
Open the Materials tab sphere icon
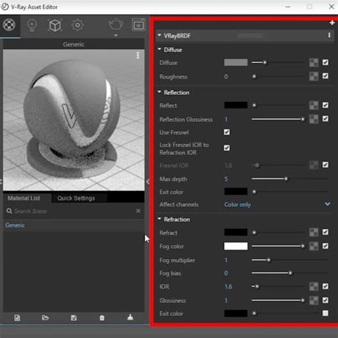9,25
